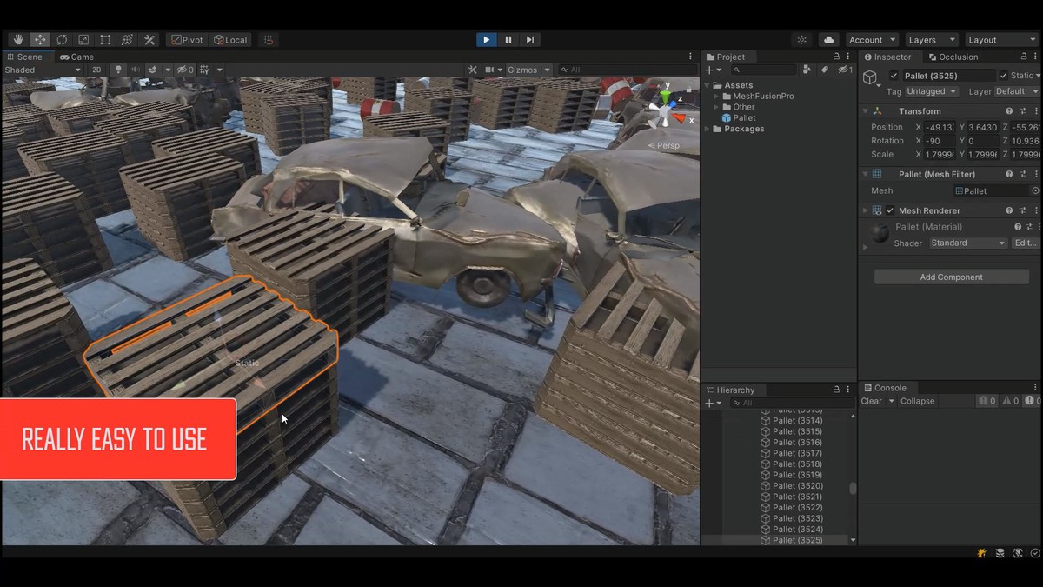Viewport: 1043px width, 587px height.
Task: Open the Layout dropdown
Action: (1000, 40)
